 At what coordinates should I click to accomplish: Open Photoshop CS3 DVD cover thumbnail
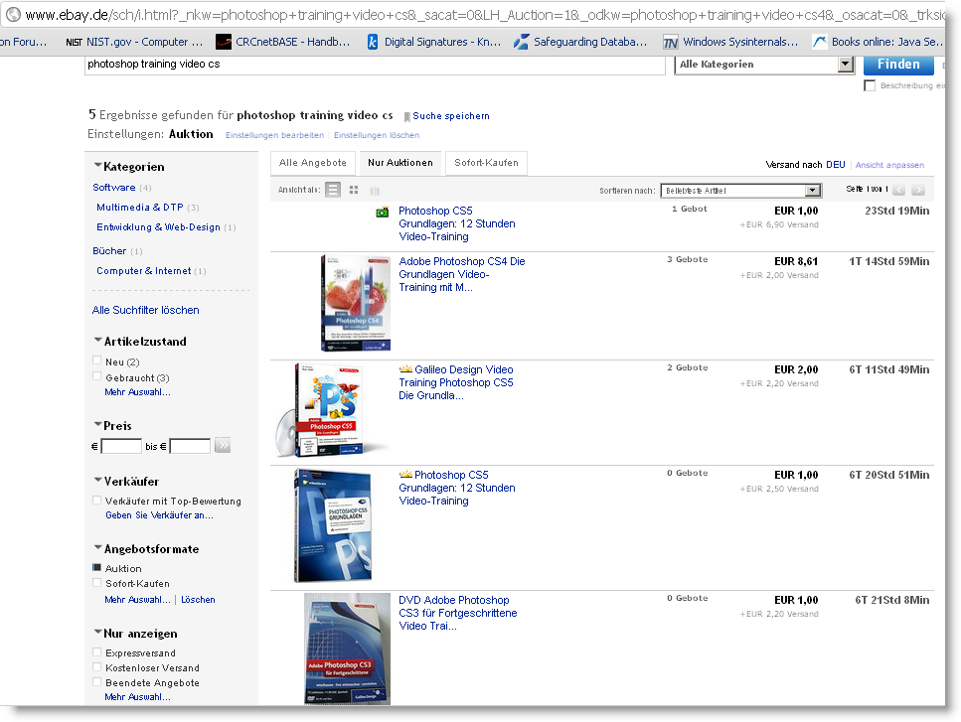coord(348,649)
